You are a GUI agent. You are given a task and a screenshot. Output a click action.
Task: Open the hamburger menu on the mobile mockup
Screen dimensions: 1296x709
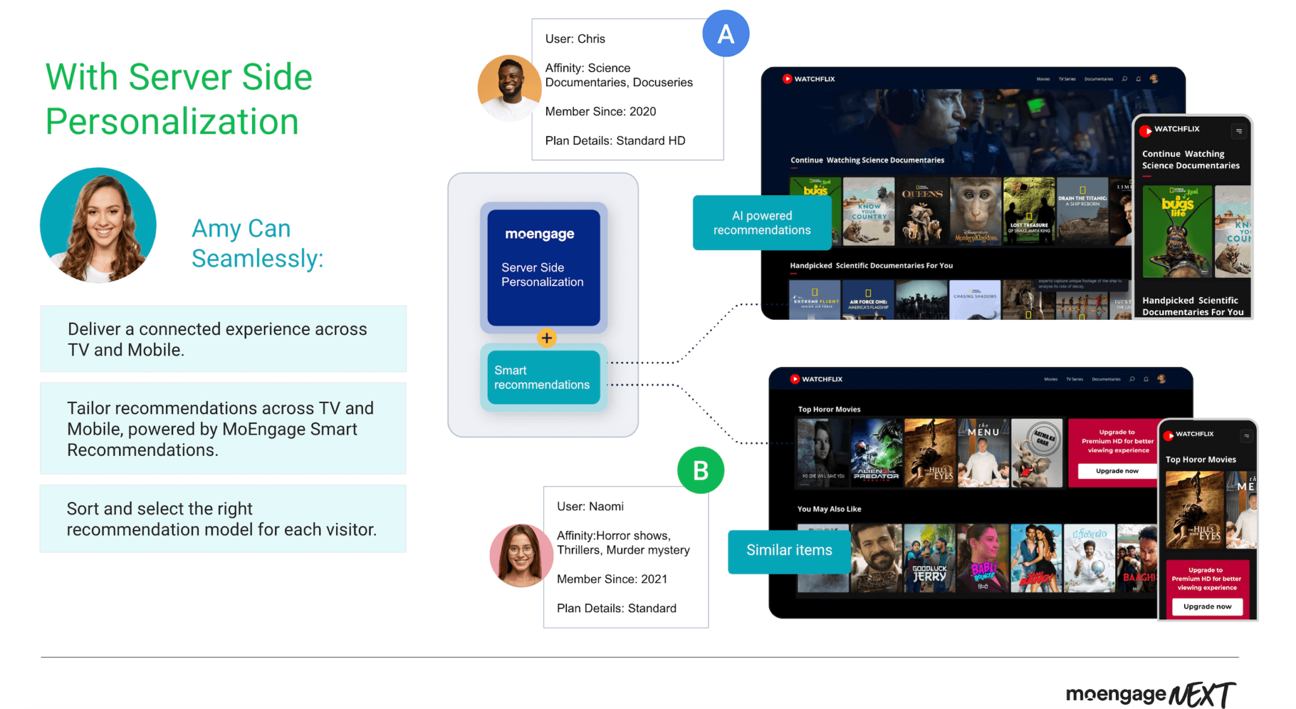click(1239, 130)
